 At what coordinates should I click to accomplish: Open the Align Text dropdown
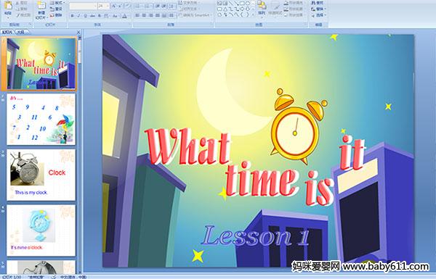[189, 9]
